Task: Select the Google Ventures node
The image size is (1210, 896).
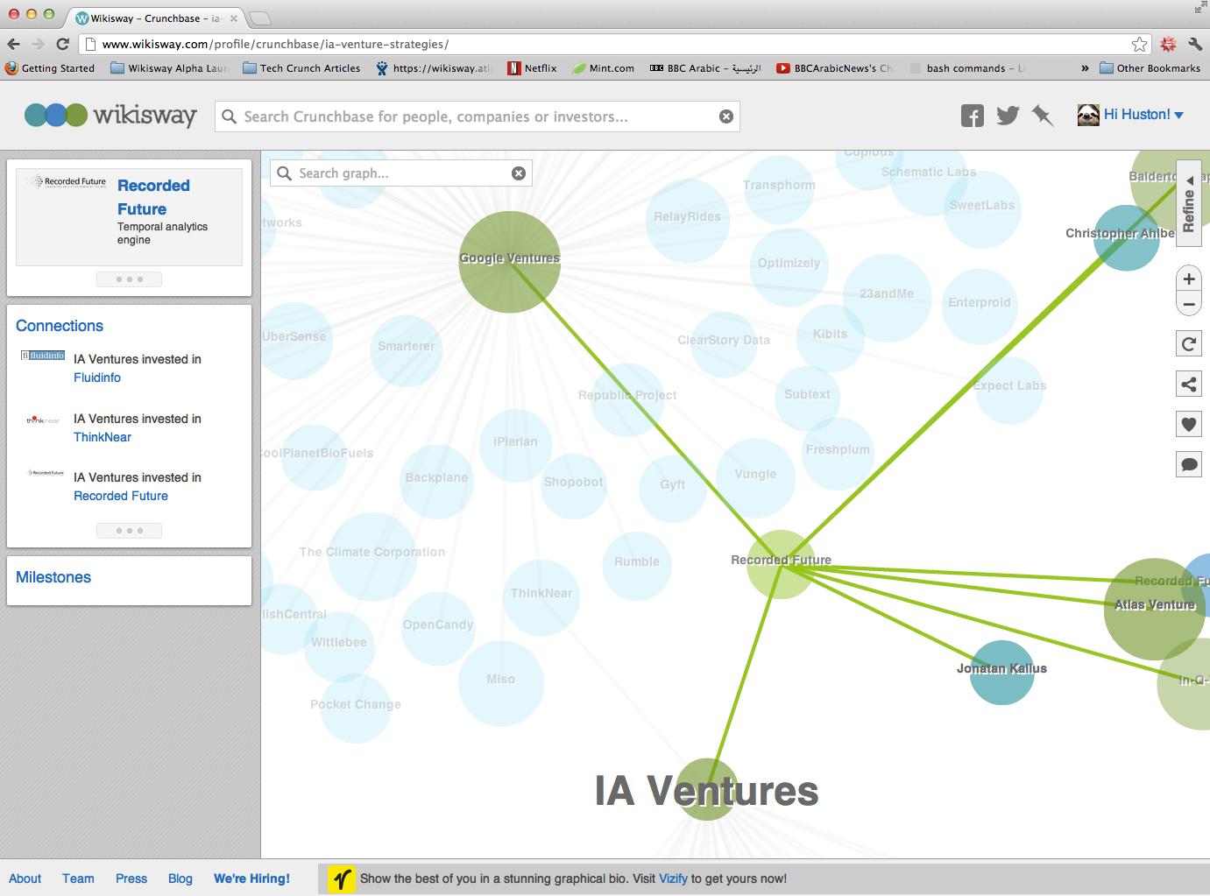Action: 510,261
